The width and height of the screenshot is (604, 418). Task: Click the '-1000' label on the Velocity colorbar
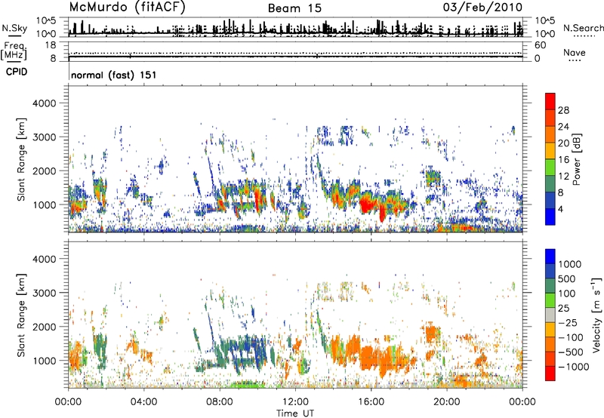(574, 367)
